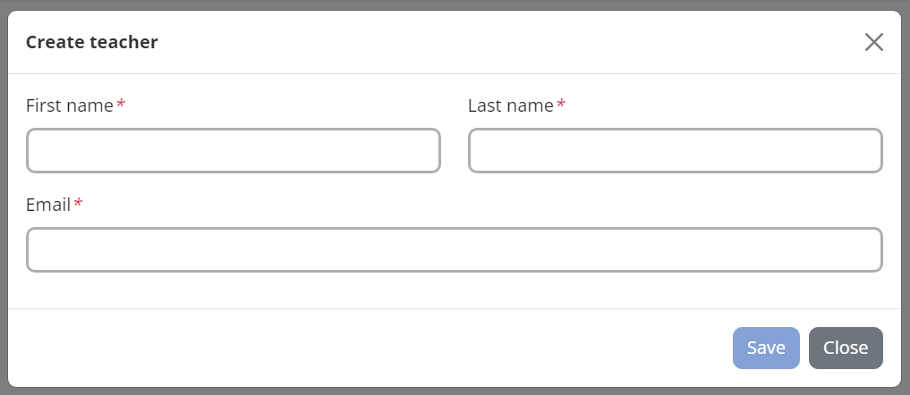Focus the Last name text box
Image resolution: width=910 pixels, height=395 pixels.
675,151
